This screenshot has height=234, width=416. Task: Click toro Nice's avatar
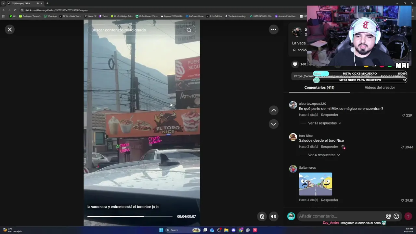tap(293, 137)
